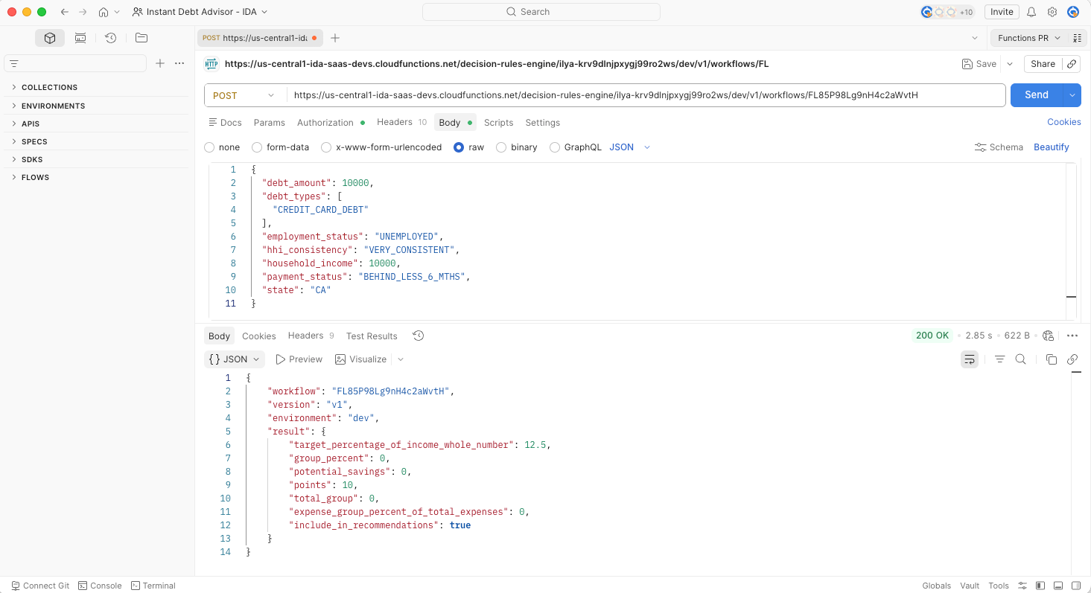Open the Collections view in the sidebar
The image size is (1091, 593).
(50, 38)
